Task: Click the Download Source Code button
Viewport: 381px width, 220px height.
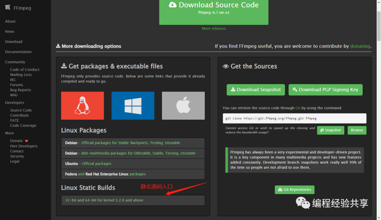Action: coord(214,12)
